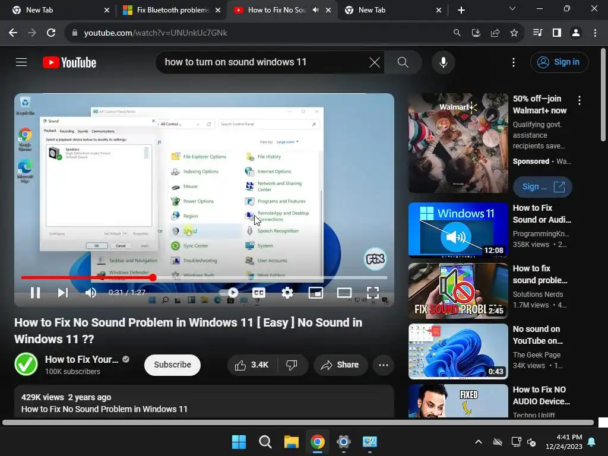The height and width of the screenshot is (456, 608).
Task: Open the YouTube hamburger guide menu
Action: coord(21,62)
